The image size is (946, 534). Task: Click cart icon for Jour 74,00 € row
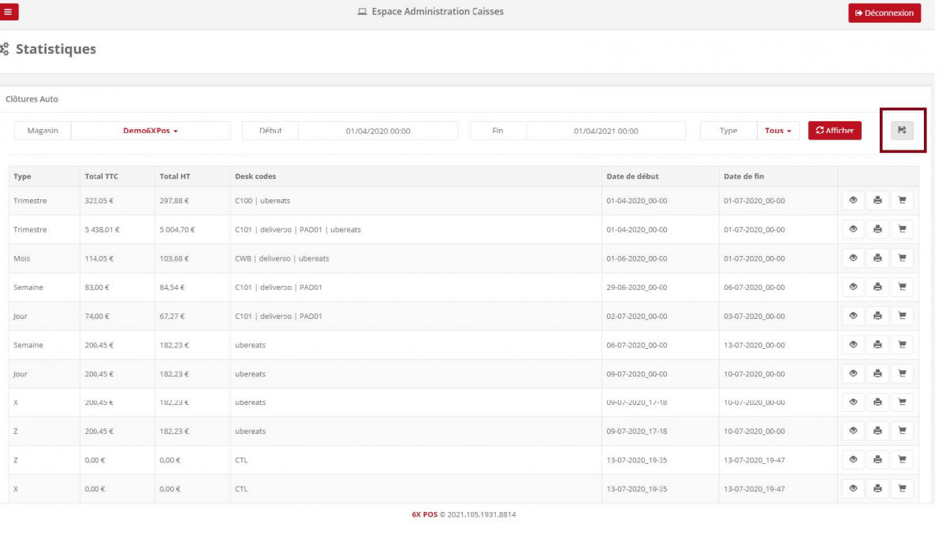tap(902, 316)
